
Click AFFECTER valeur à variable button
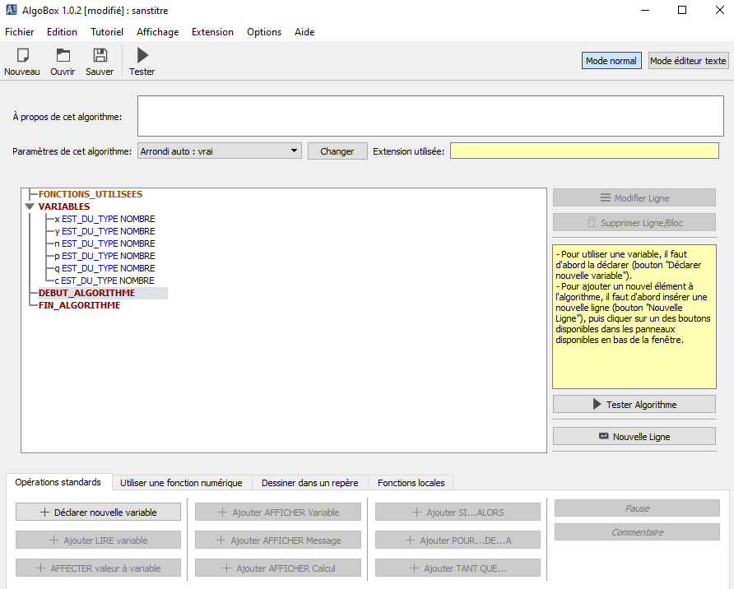point(98,568)
